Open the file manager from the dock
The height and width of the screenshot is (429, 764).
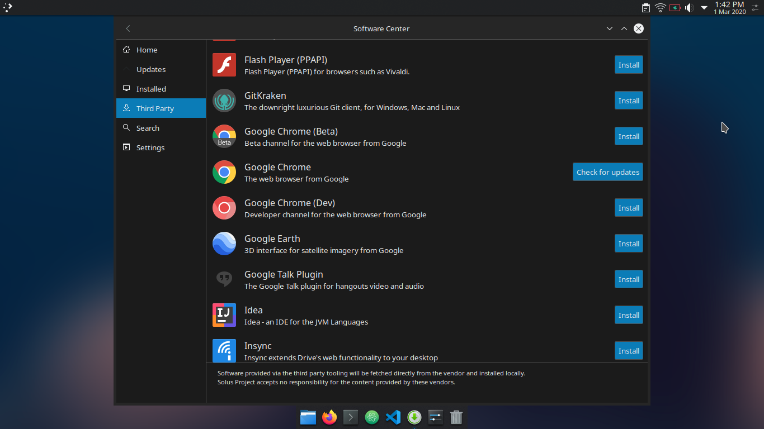click(308, 417)
